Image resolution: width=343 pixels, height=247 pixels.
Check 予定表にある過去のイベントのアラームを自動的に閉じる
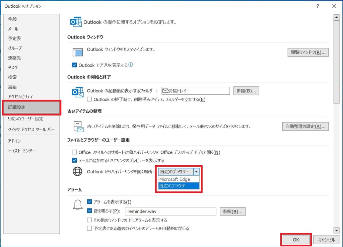pyautogui.click(x=89, y=228)
